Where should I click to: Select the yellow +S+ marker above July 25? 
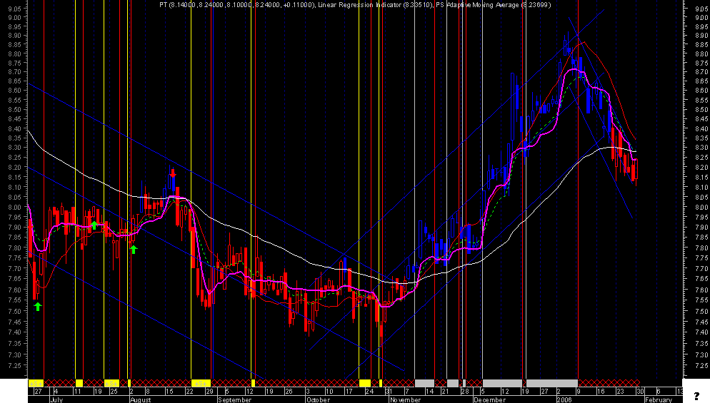(x=111, y=383)
